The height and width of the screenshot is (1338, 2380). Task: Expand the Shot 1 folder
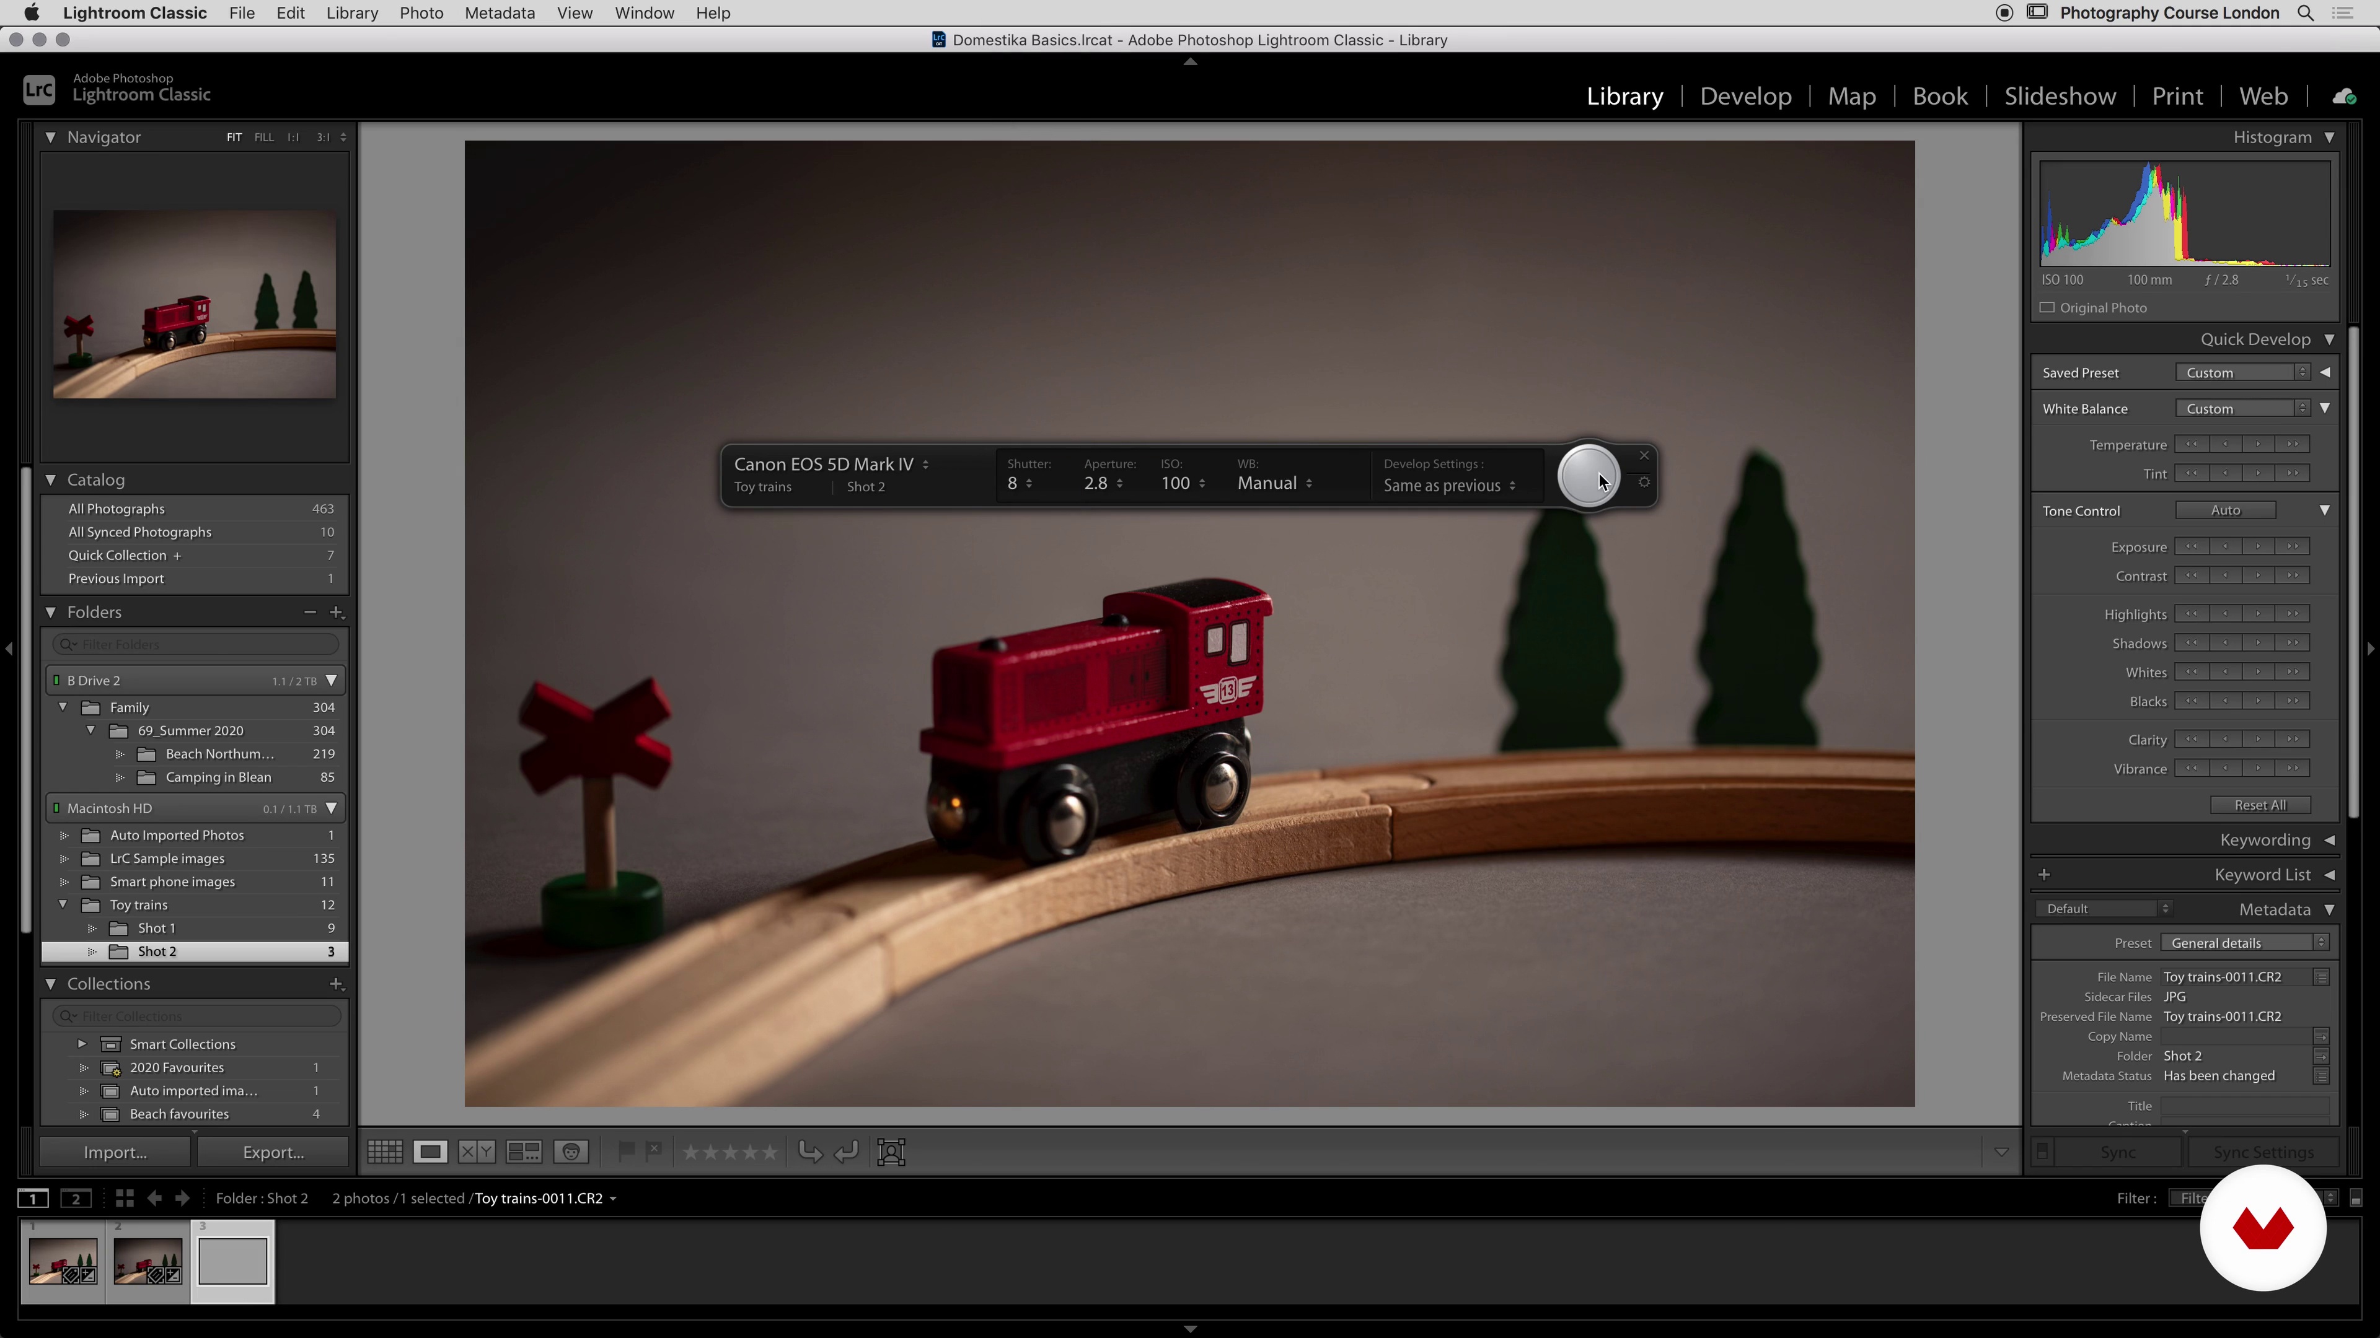coord(92,928)
